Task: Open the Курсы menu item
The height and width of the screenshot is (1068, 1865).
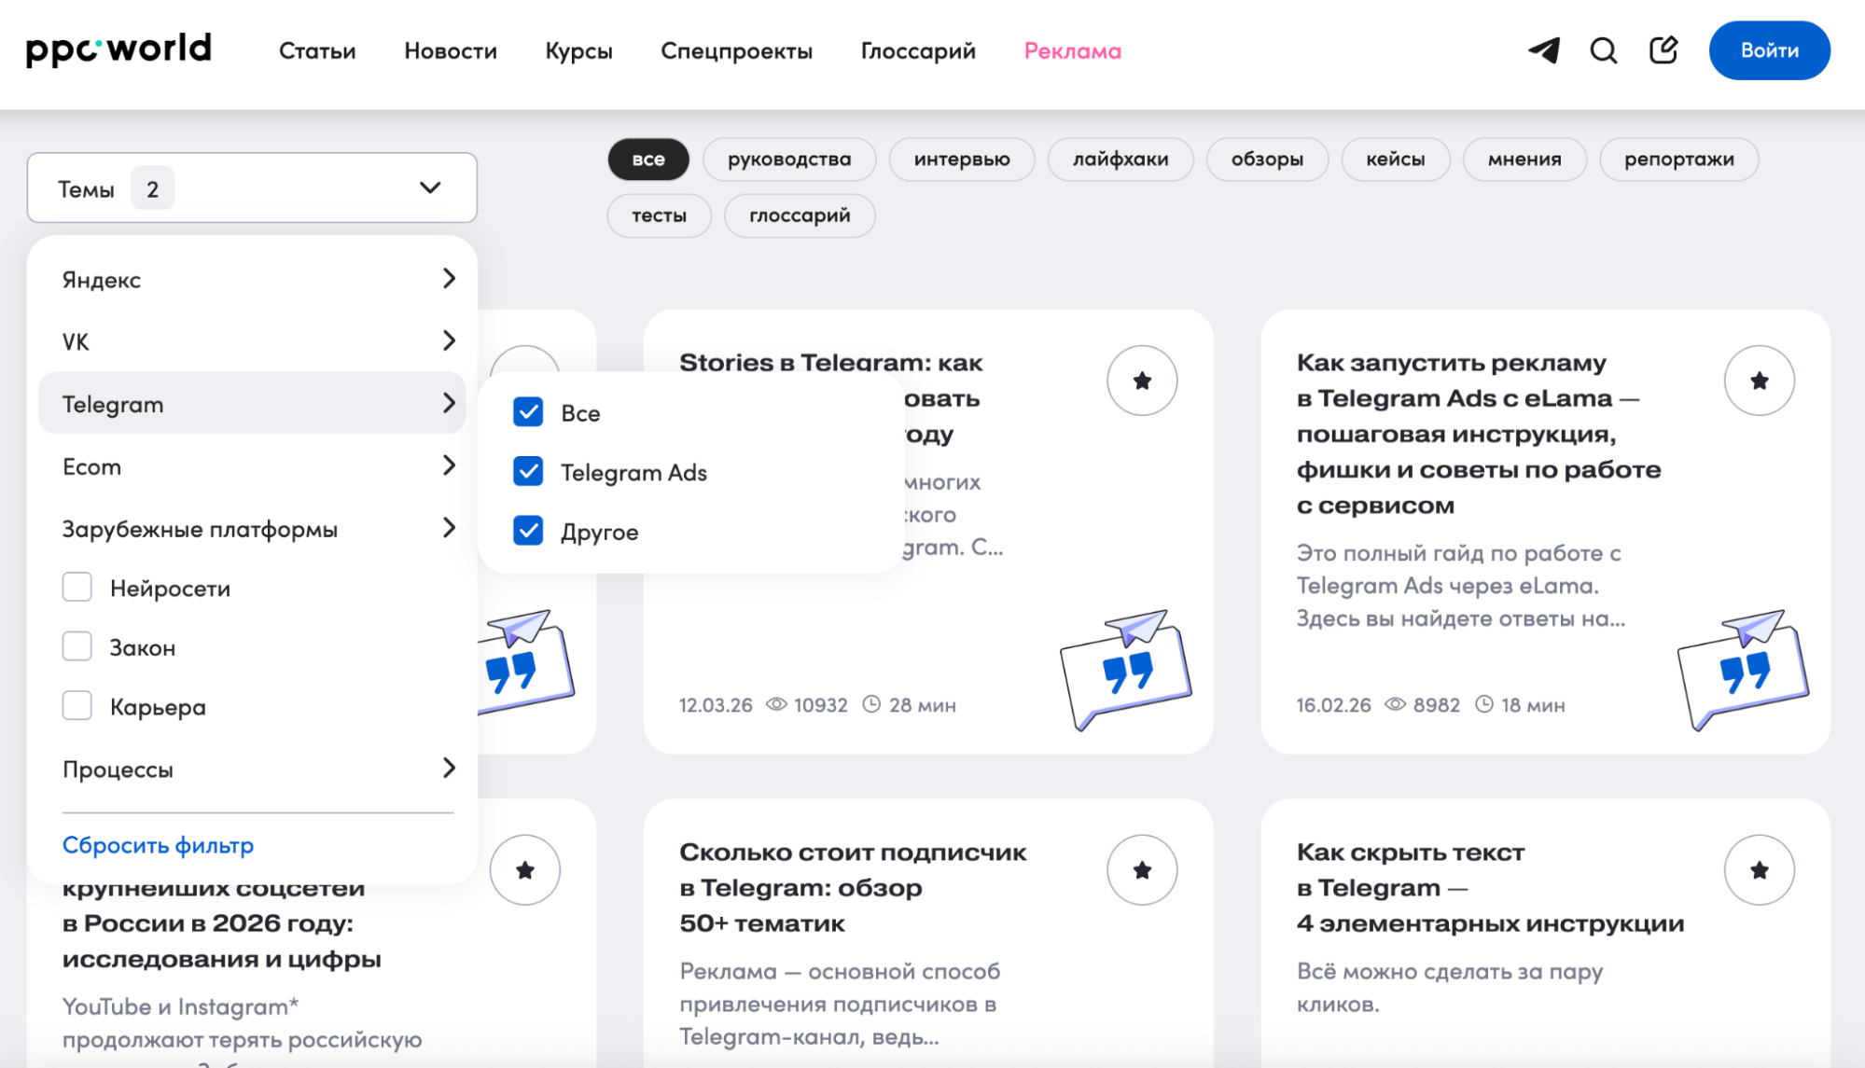Action: click(578, 51)
